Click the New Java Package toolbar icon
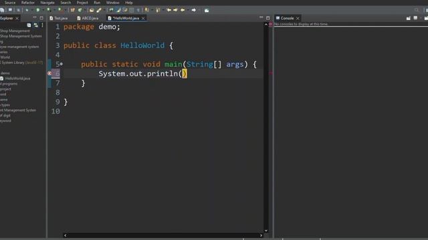Screen dimensions: 428x240 72,10
